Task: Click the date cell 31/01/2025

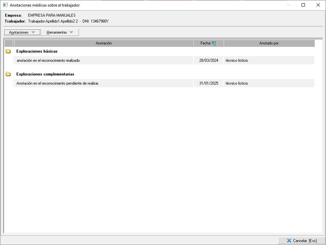Action: coord(209,83)
